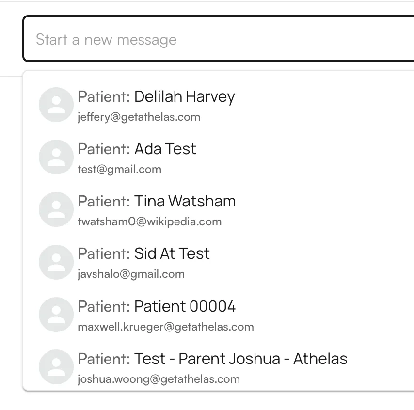This screenshot has width=414, height=410.
Task: Click Ada Test's avatar icon
Action: (x=56, y=157)
